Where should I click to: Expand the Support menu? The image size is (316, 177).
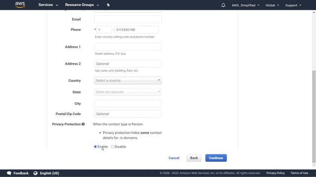pos(293,5)
